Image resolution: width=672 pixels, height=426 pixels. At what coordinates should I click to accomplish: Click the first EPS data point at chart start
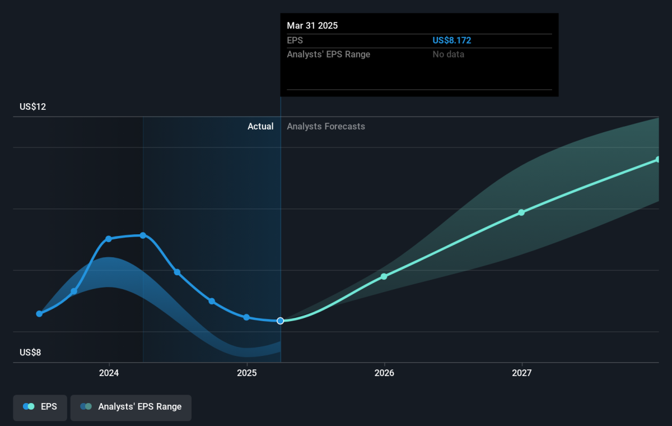[x=39, y=314]
